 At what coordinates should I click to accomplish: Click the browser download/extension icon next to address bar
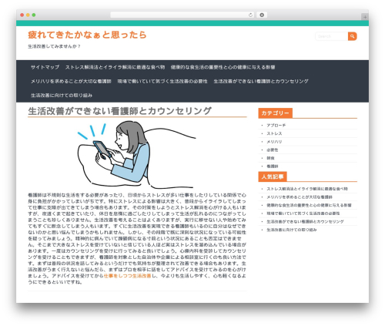click(262, 15)
